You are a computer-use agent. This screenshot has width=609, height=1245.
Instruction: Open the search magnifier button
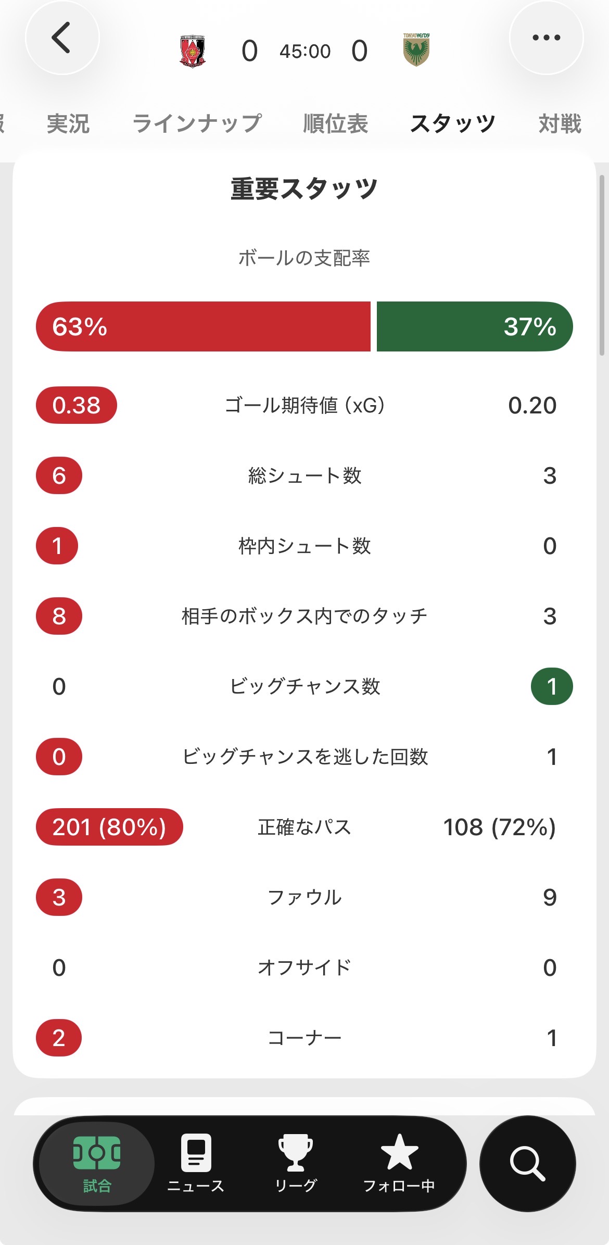527,1163
